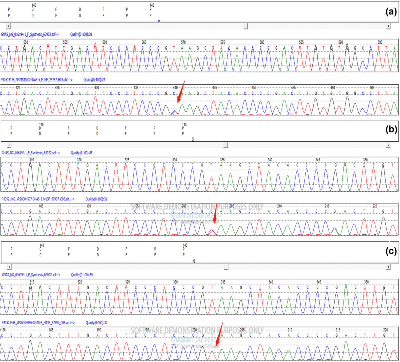
Task: Click the right scroll arrow in panel (a)
Action: pyautogui.click(x=388, y=26)
